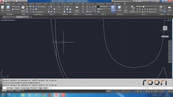Click the New file icon in quick access toolbar

coord(6,1)
